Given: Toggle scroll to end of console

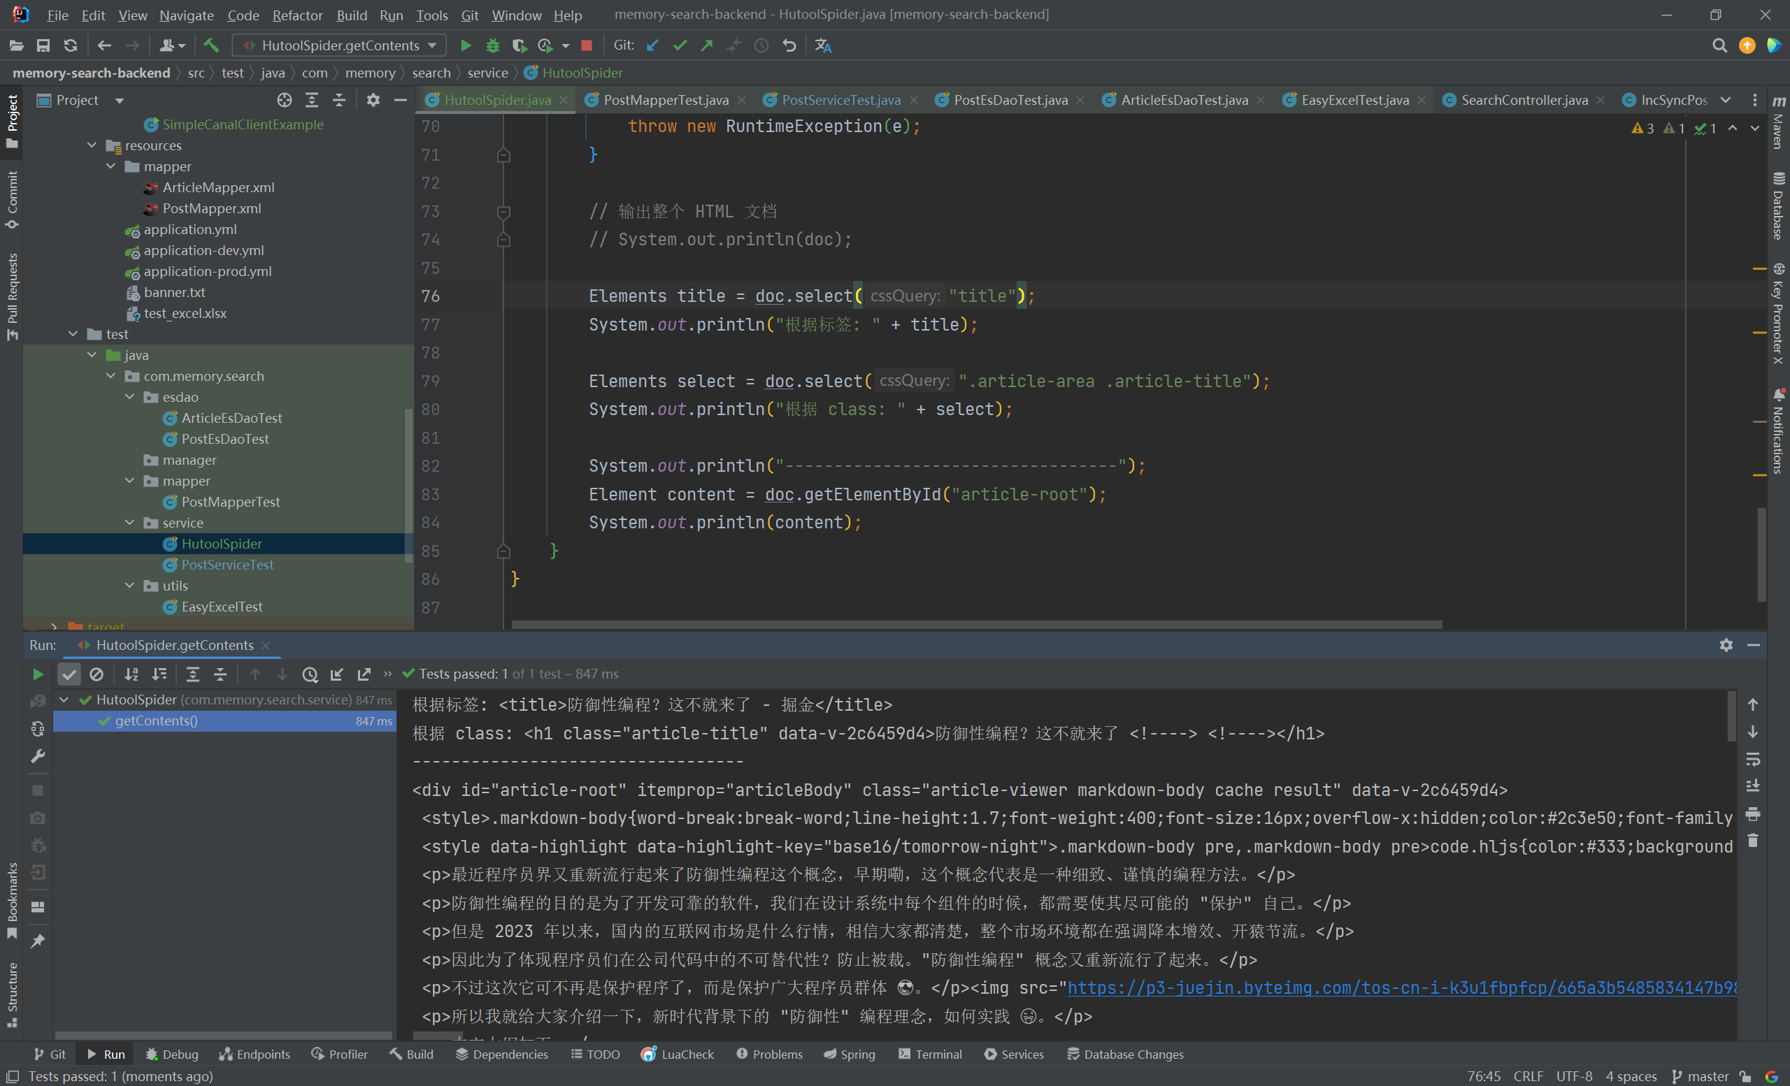Looking at the screenshot, I should tap(1753, 786).
